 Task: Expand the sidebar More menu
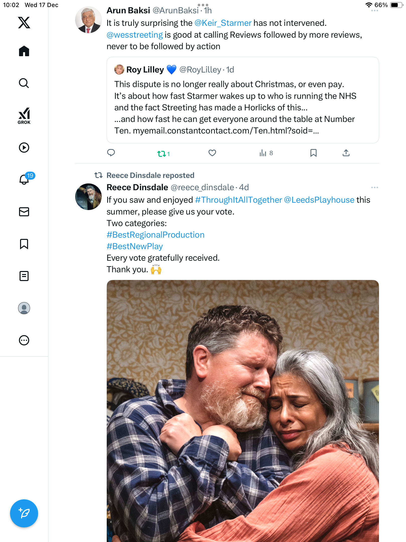[24, 340]
